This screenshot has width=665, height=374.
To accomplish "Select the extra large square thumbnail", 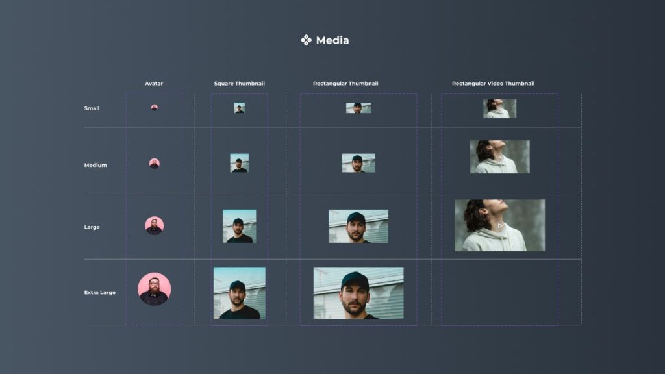I will 239,293.
